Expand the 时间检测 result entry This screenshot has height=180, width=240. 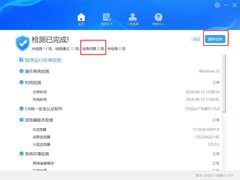34,82
